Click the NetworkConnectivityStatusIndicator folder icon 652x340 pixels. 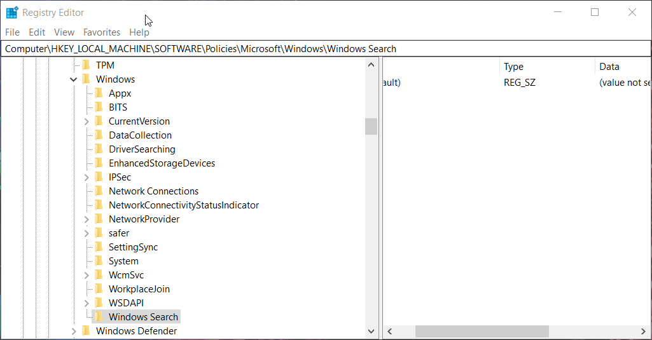coord(99,205)
